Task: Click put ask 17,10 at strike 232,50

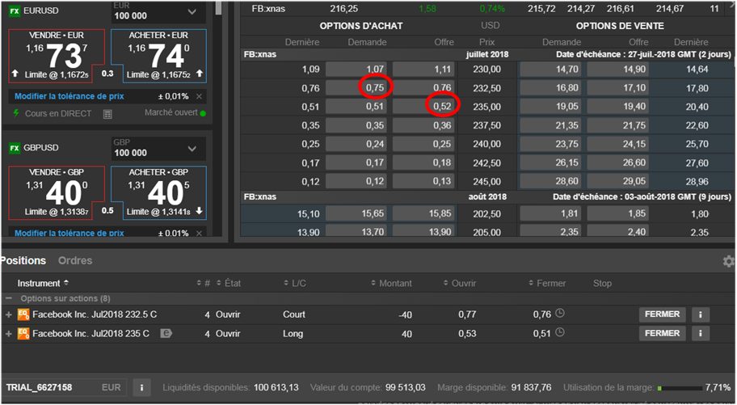Action: 618,88
